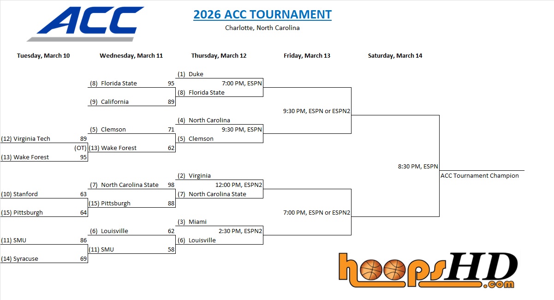Select (12) Virginia Tech in Tuesday's game
Viewport: 554px width, 300px height.
(x=26, y=138)
